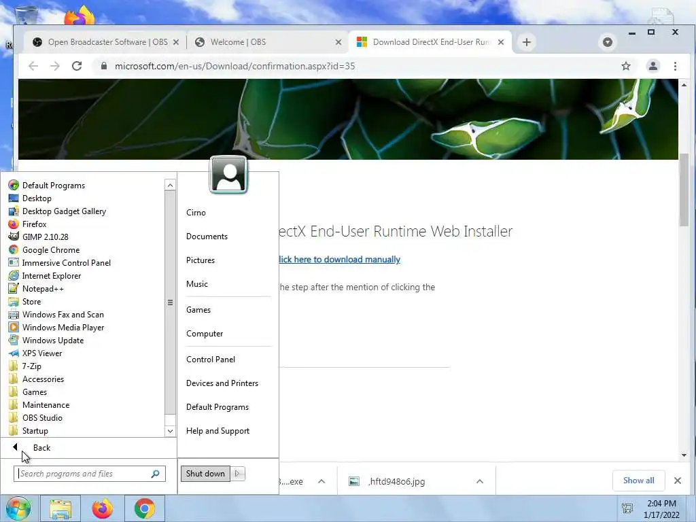Screen dimensions: 696x522
Task: Open Documents from Start menu
Action: tap(207, 236)
